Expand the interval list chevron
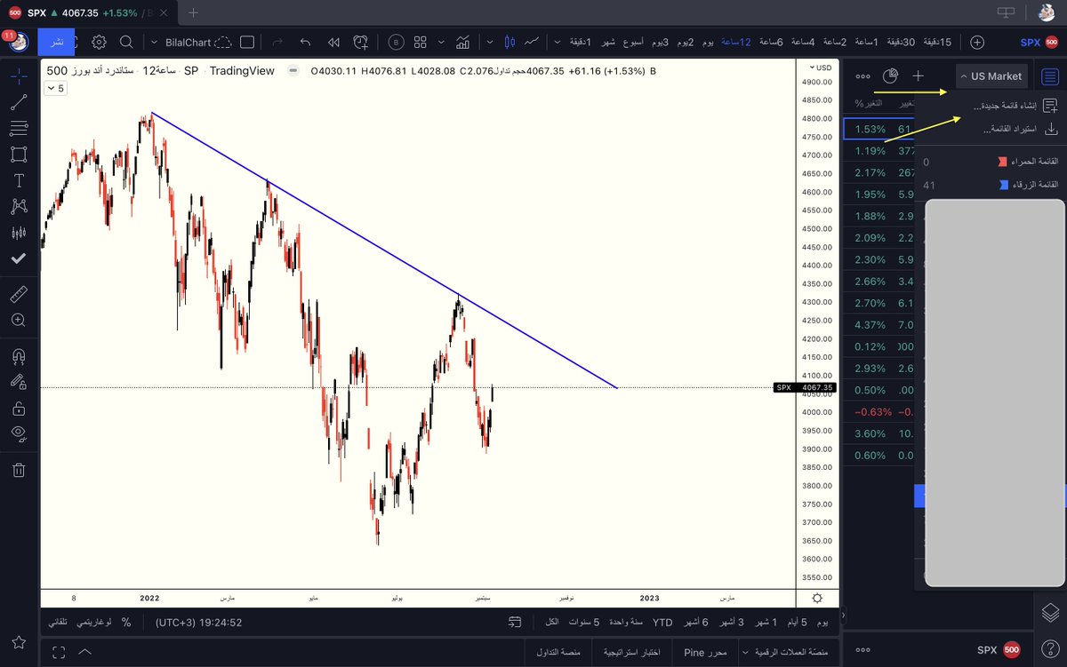This screenshot has height=667, width=1067. (x=558, y=42)
